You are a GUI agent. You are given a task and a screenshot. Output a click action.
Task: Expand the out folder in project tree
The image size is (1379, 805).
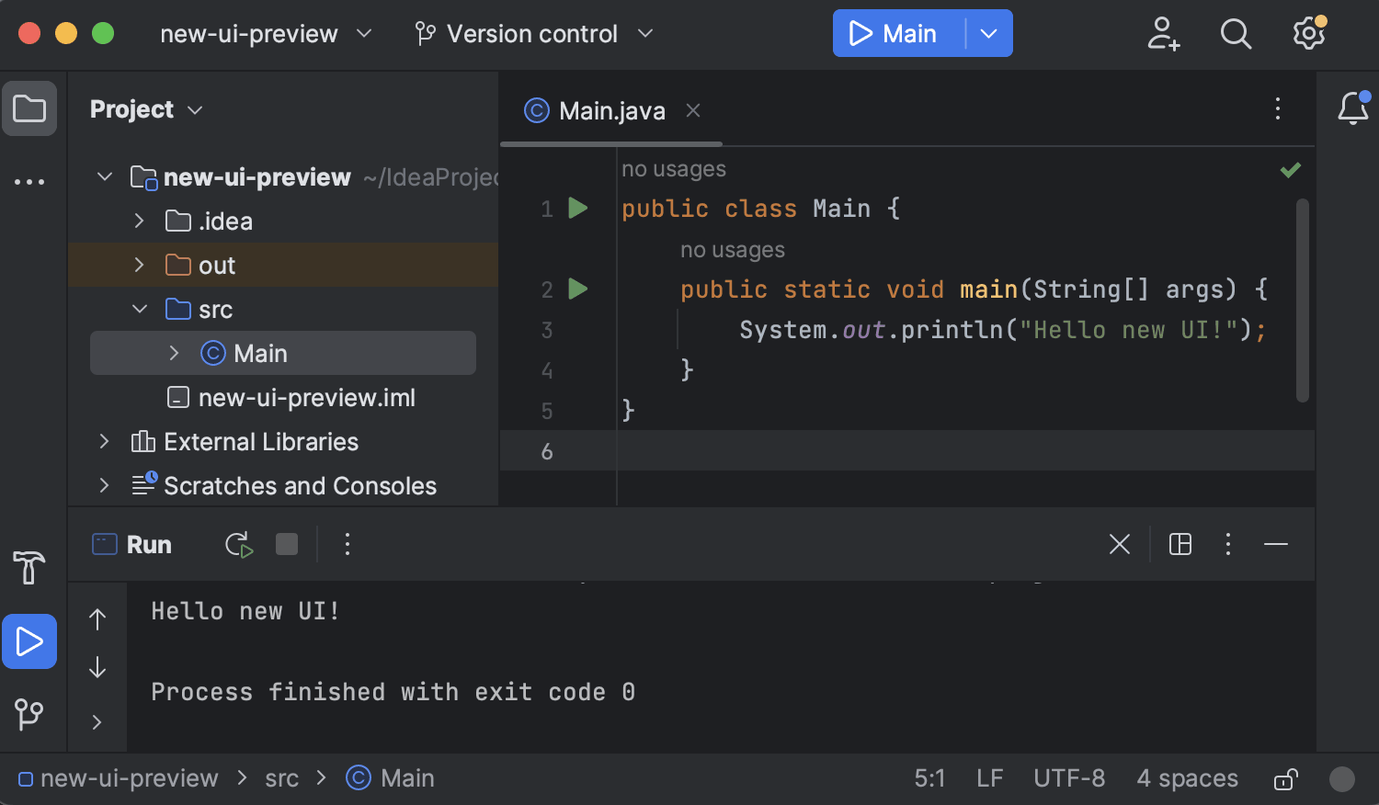point(140,266)
